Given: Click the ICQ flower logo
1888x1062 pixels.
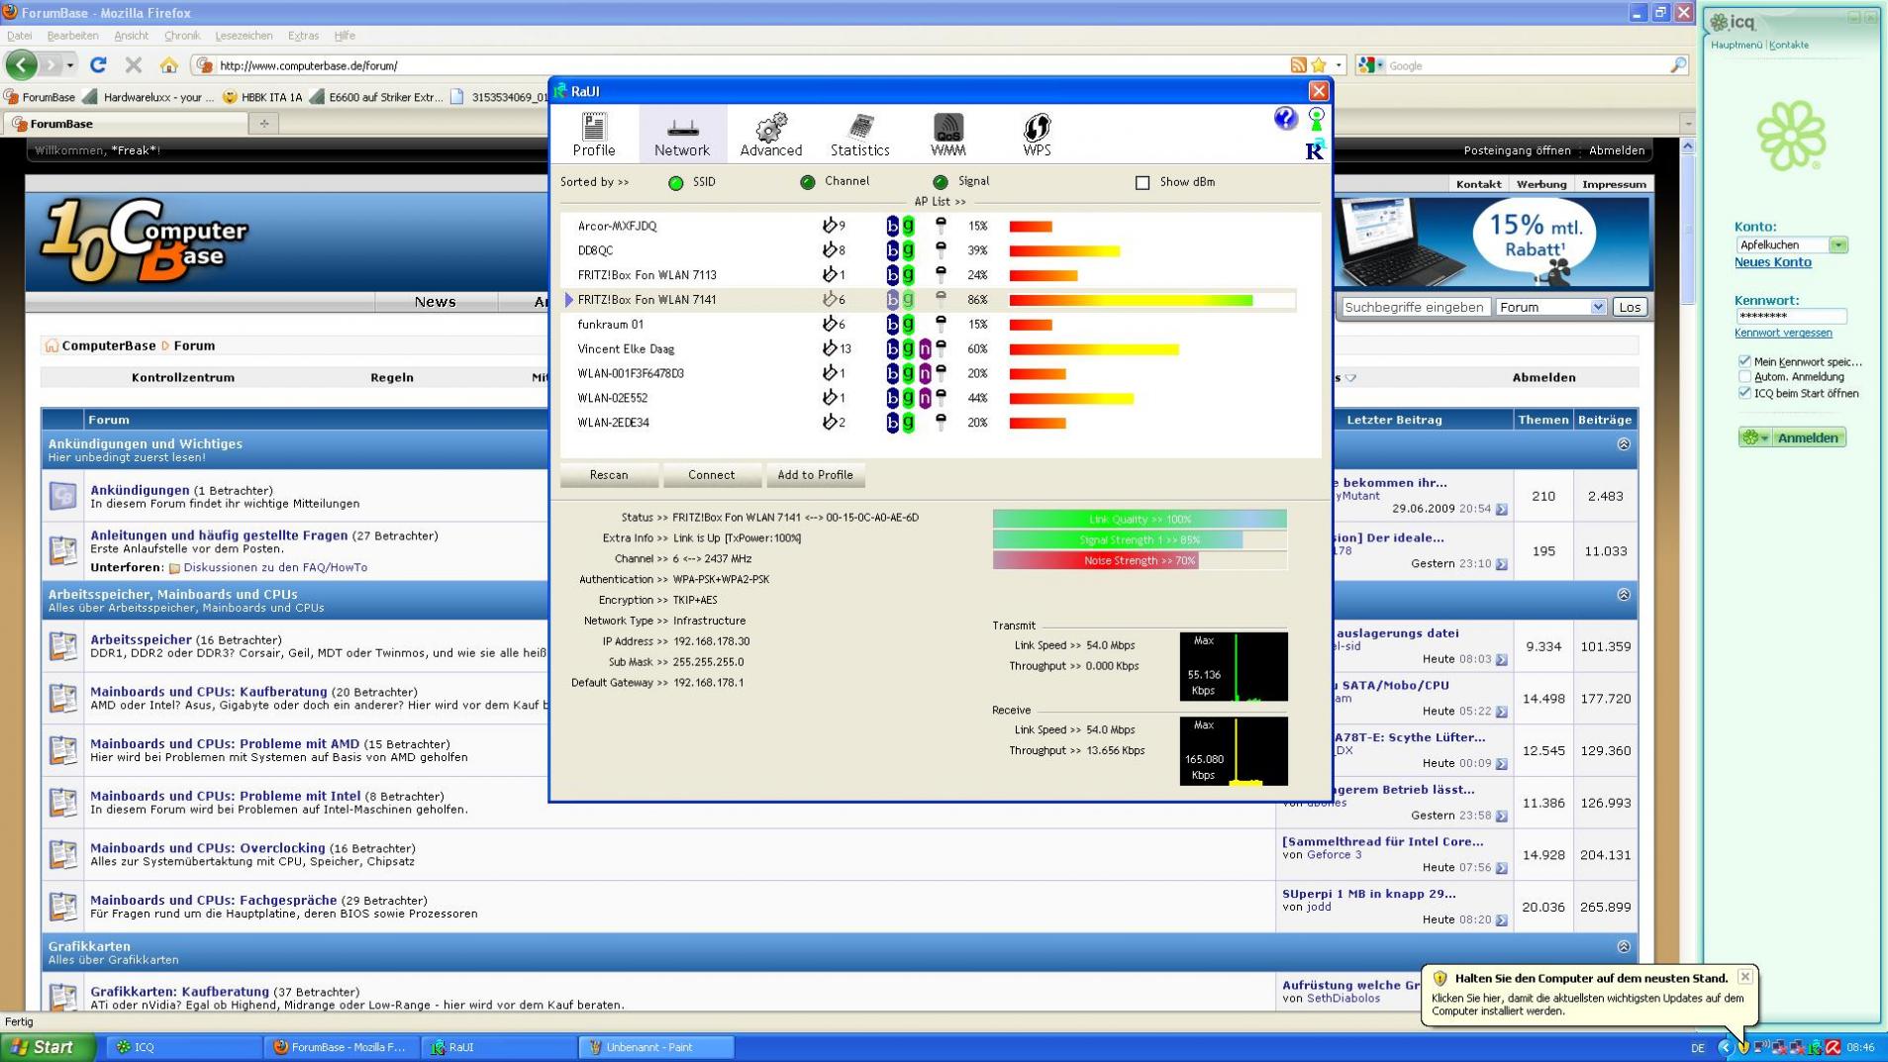Looking at the screenshot, I should [x=1791, y=136].
